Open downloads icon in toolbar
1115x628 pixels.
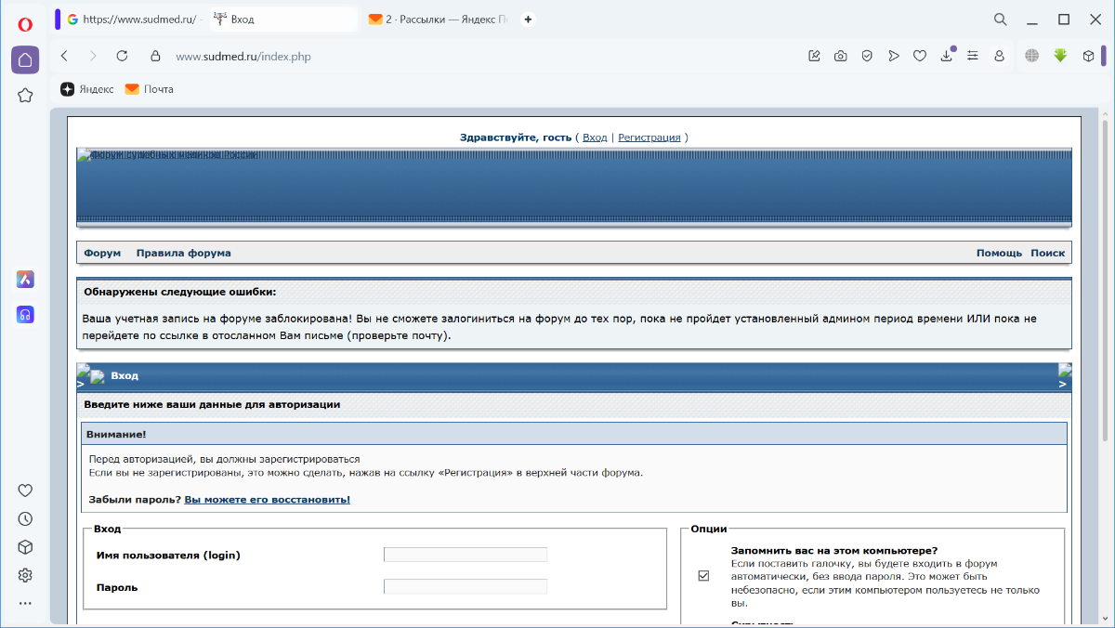click(x=946, y=56)
